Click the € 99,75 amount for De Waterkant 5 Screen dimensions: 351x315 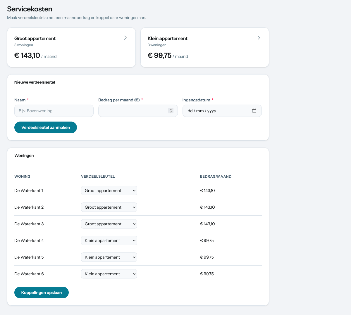tap(207, 257)
